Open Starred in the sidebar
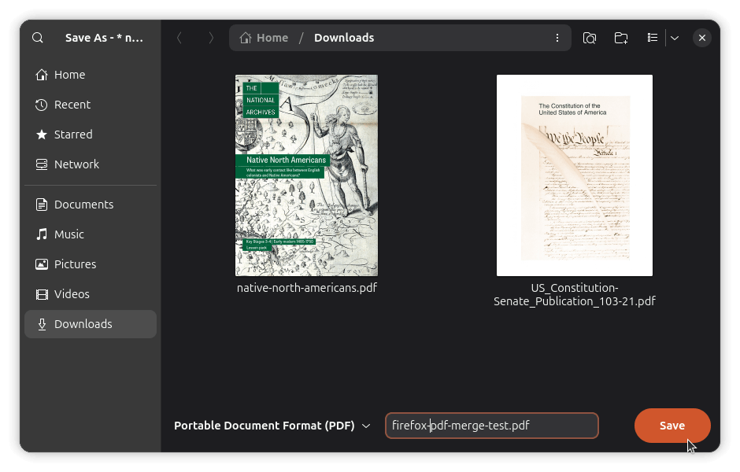 (91, 135)
